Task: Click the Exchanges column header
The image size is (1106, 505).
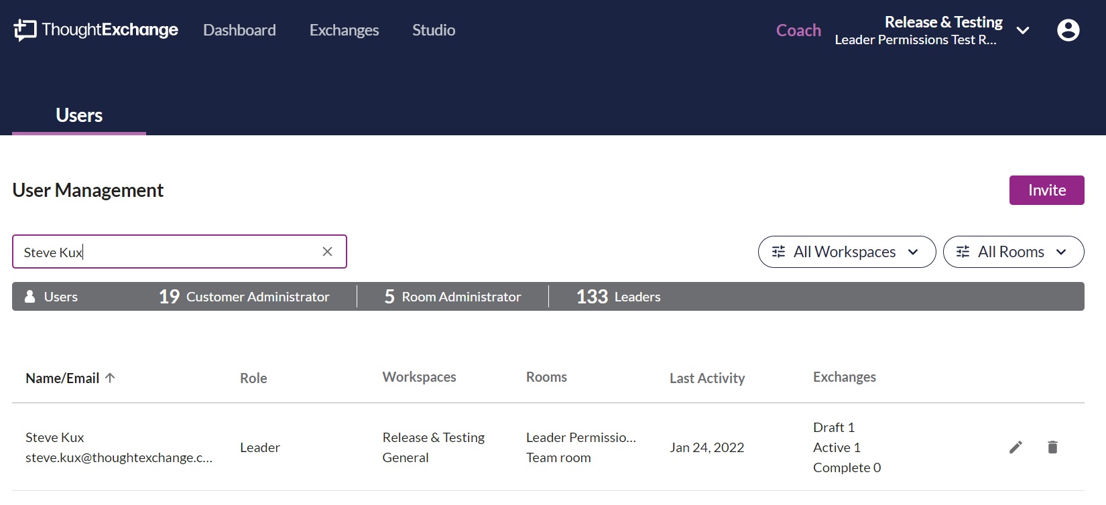Action: pos(845,377)
